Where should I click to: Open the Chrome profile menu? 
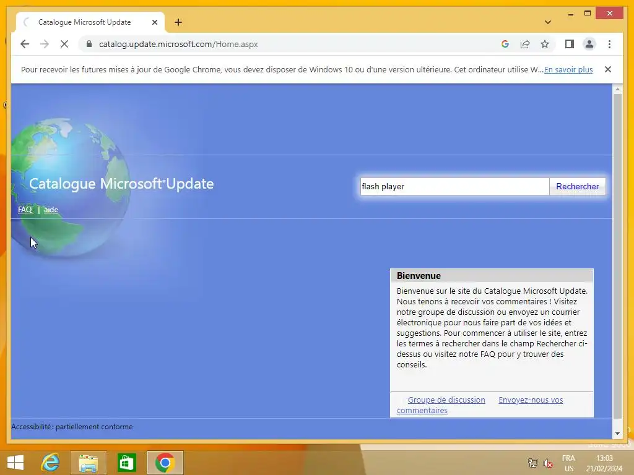(x=589, y=44)
